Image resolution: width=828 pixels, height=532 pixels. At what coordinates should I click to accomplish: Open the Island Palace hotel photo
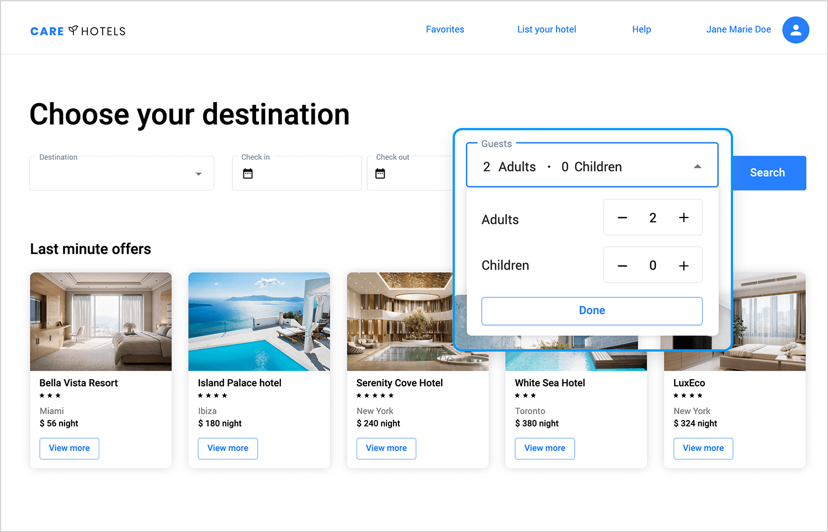tap(259, 322)
